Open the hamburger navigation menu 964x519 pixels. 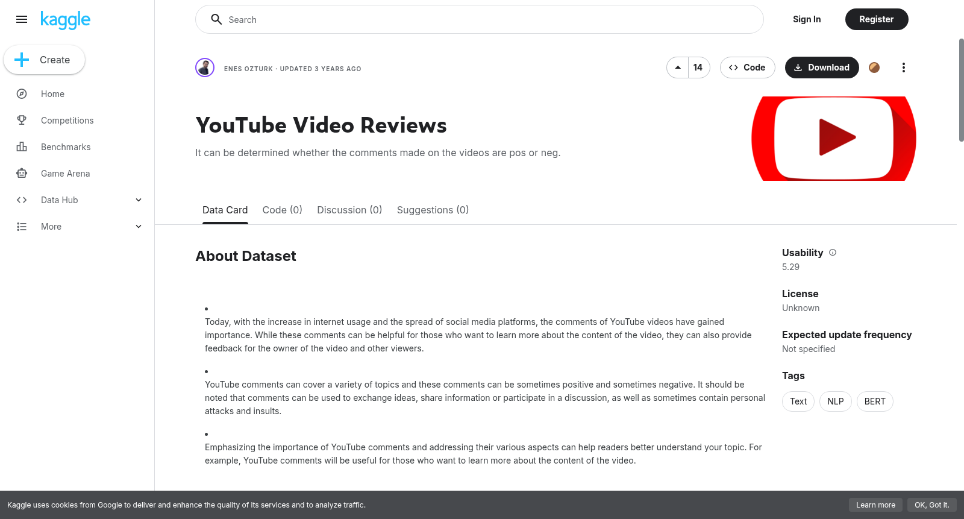(x=22, y=19)
